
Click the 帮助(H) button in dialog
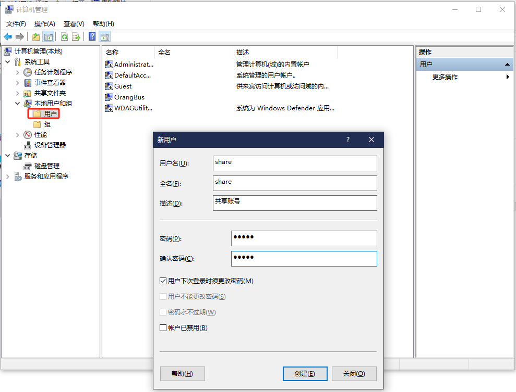pos(182,374)
